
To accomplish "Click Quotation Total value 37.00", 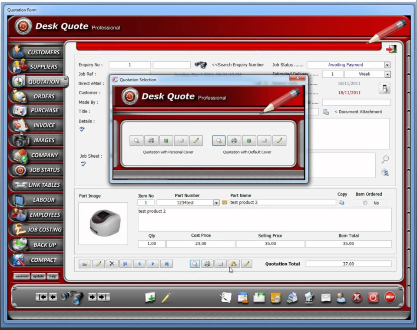I will coord(348,264).
